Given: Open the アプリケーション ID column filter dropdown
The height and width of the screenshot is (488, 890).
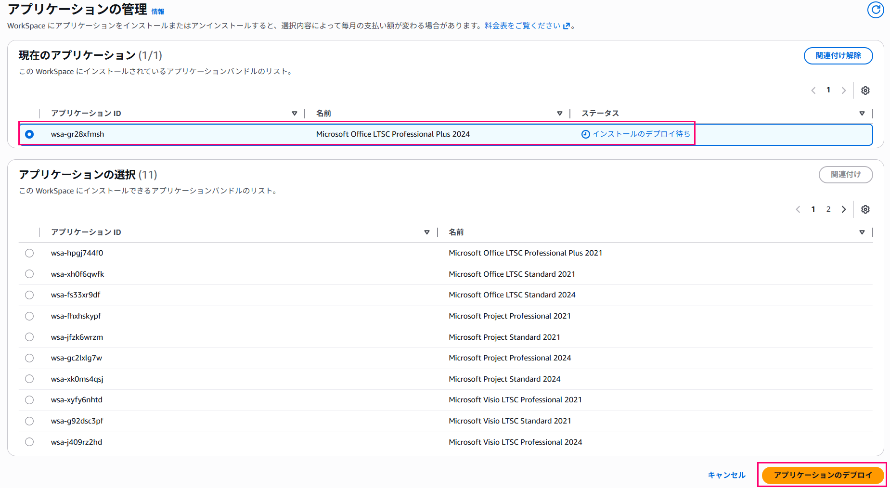Looking at the screenshot, I should pos(295,113).
